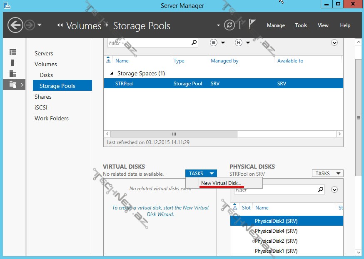Screen dimensions: 364x259
Task: Select Disks in navigation pane
Action: (x=46, y=75)
